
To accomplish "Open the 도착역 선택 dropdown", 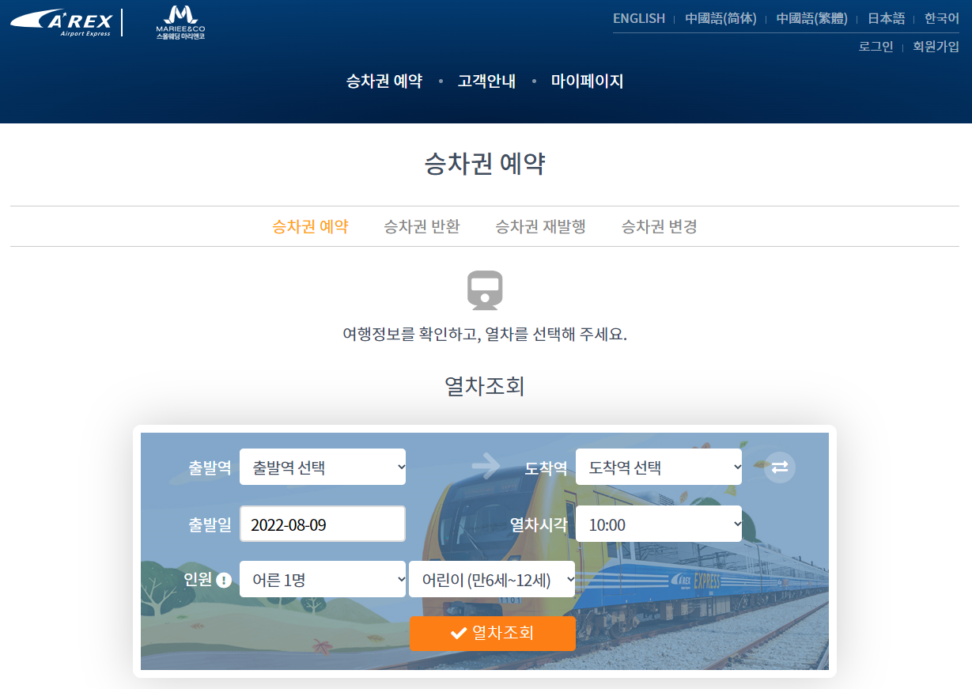I will coord(659,467).
